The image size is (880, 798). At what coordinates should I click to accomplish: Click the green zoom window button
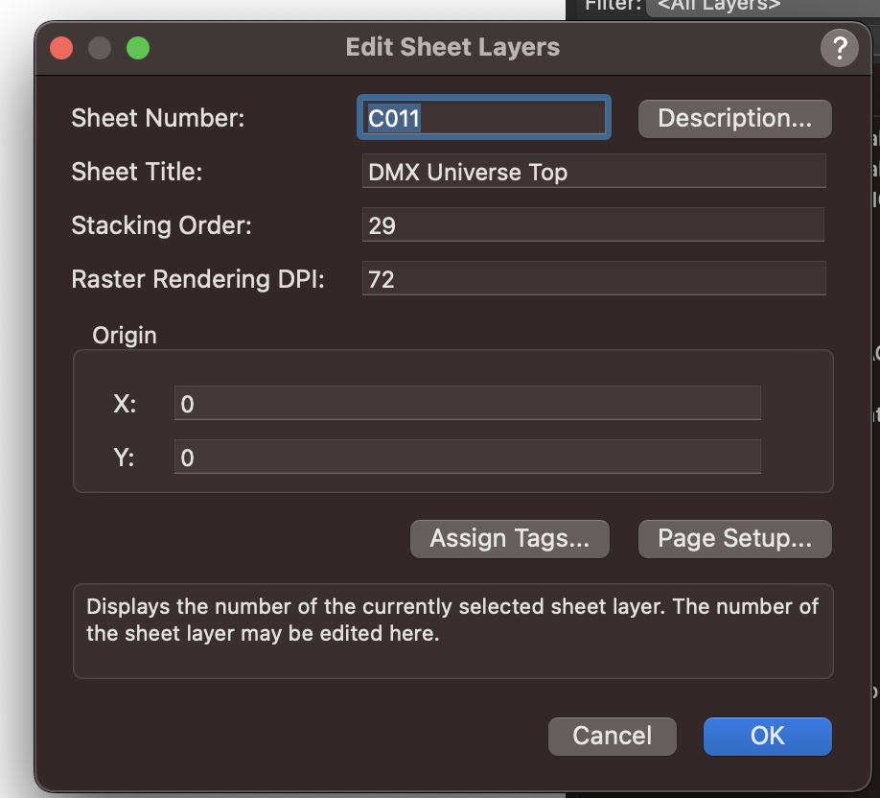point(138,48)
